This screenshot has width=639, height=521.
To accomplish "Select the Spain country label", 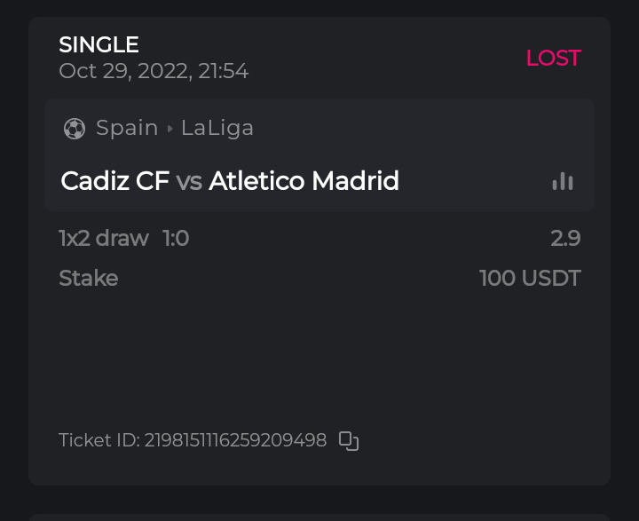I will tap(127, 128).
